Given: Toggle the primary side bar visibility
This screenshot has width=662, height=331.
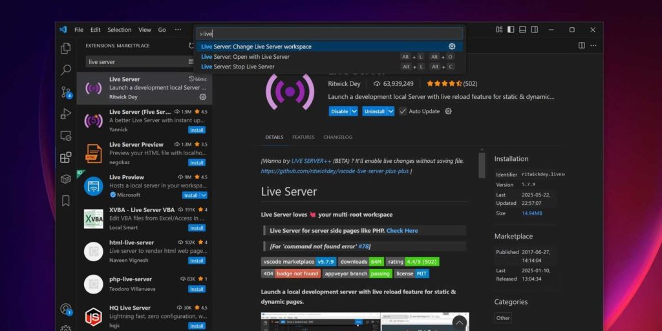Looking at the screenshot, I should [x=511, y=30].
